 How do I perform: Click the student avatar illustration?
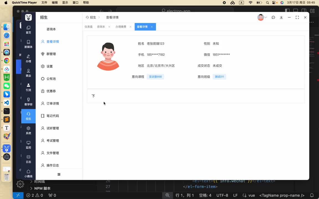pyautogui.click(x=108, y=56)
